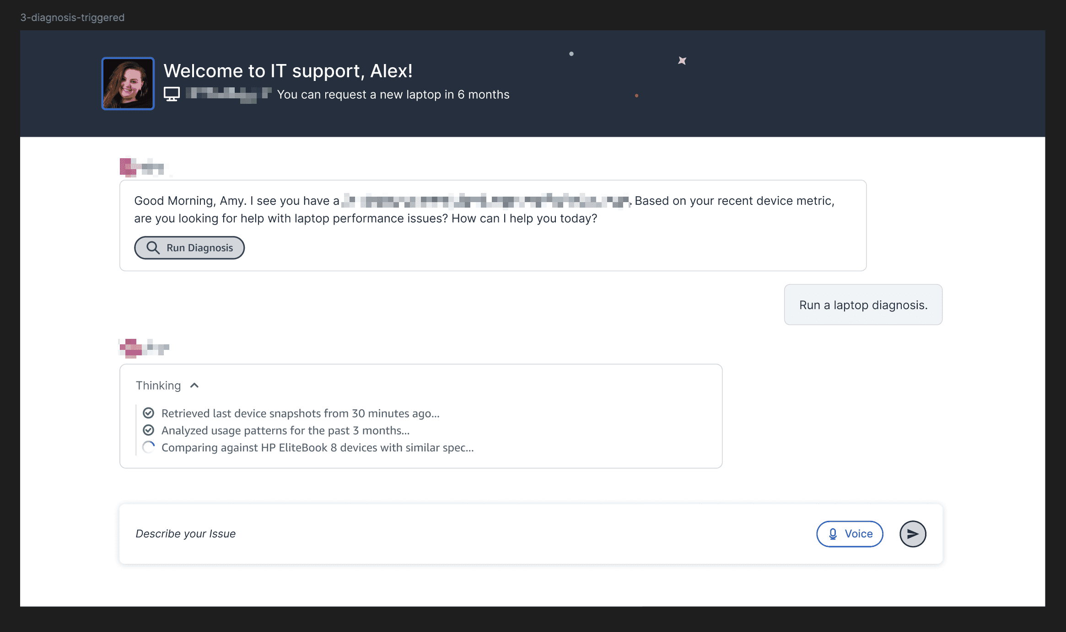Click the microphone icon in Voice button
This screenshot has height=632, width=1066.
(x=833, y=534)
